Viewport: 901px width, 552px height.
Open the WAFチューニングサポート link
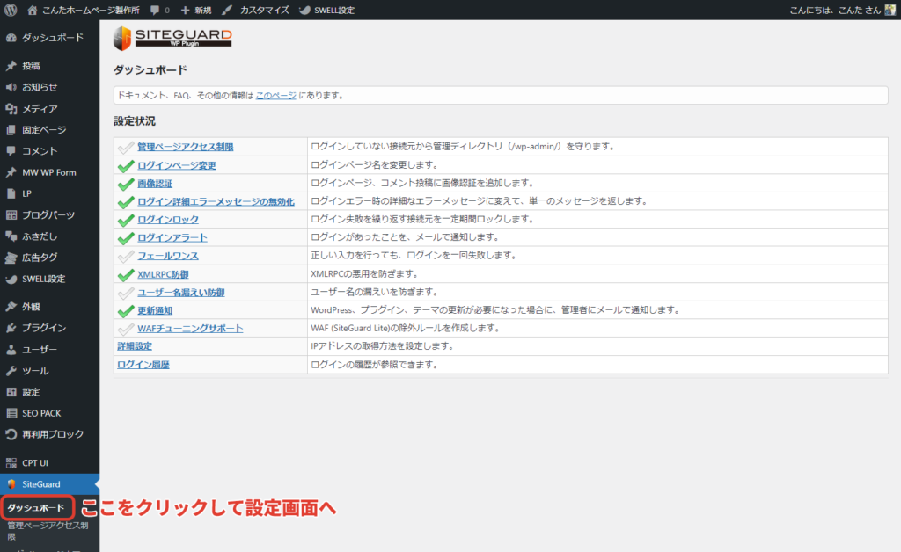(x=190, y=329)
